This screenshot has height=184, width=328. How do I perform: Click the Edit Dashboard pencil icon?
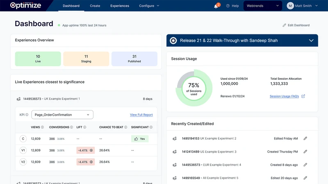284,25
